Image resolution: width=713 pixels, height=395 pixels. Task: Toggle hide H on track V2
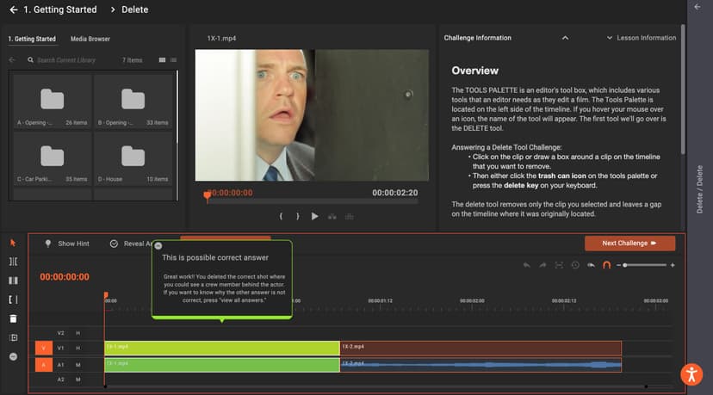pyautogui.click(x=78, y=333)
